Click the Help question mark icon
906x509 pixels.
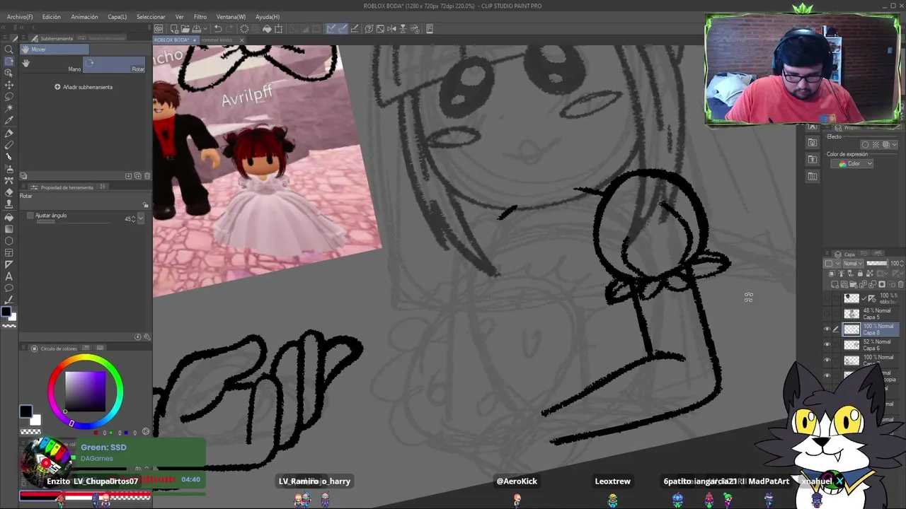pos(369,29)
